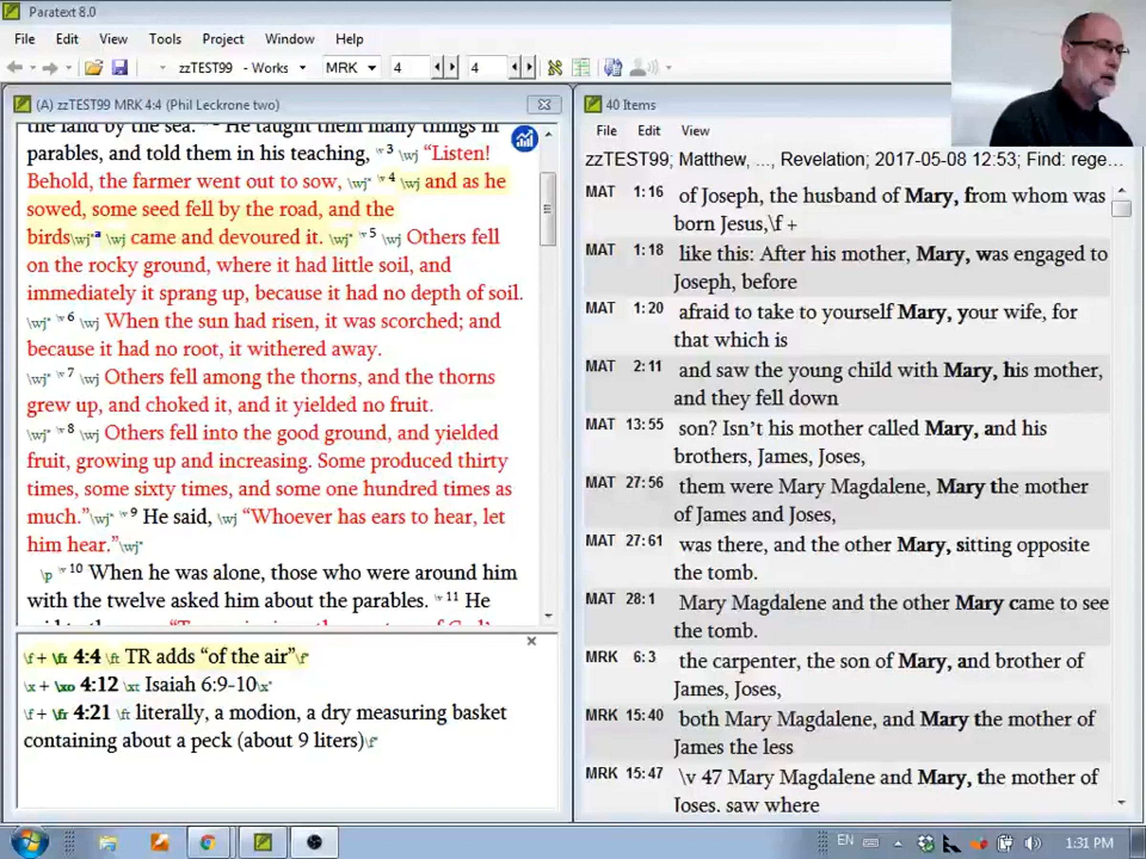Viewport: 1146px width, 859px height.
Task: Click the save floppy disk icon
Action: coord(120,68)
